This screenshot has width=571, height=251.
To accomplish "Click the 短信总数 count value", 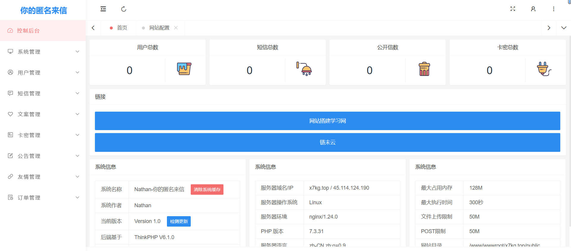I will coord(249,70).
